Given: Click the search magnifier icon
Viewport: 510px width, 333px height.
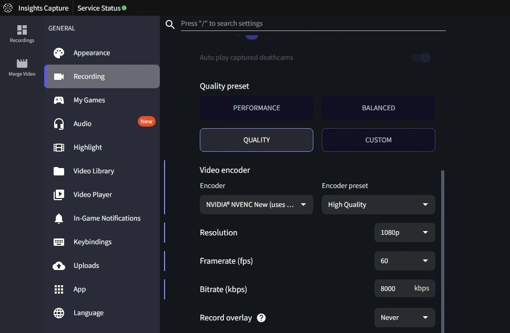Looking at the screenshot, I should pyautogui.click(x=170, y=24).
